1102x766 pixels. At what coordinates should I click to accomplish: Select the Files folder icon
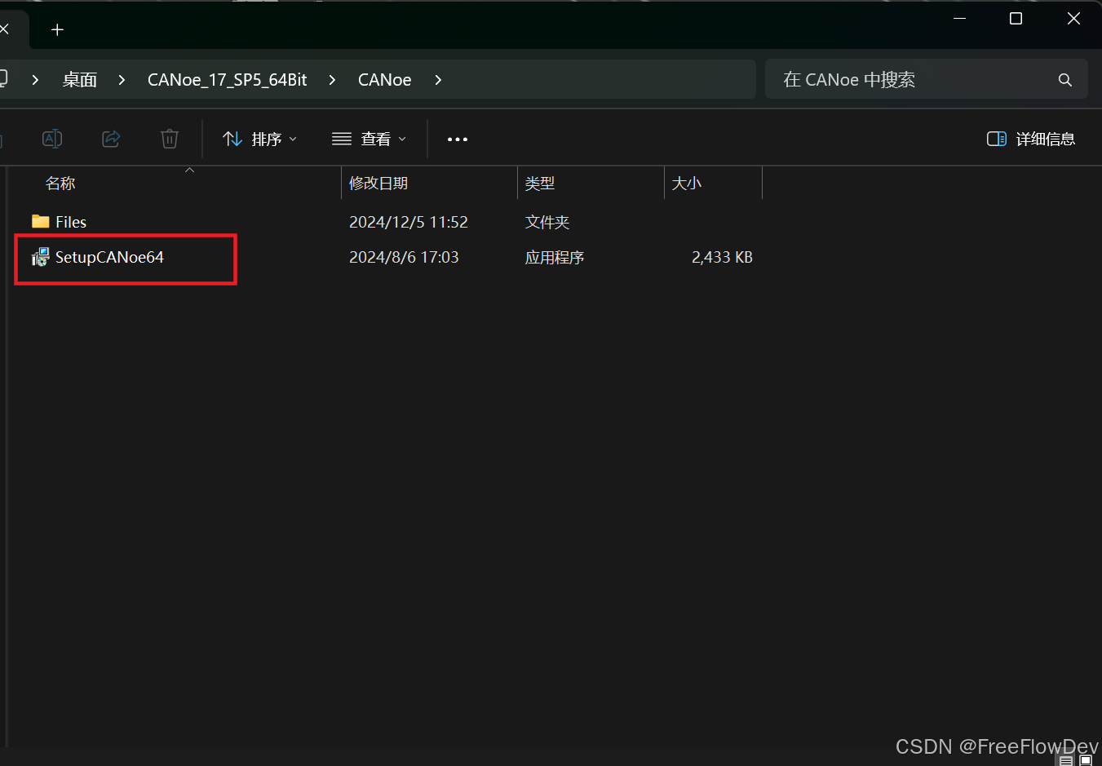[41, 222]
